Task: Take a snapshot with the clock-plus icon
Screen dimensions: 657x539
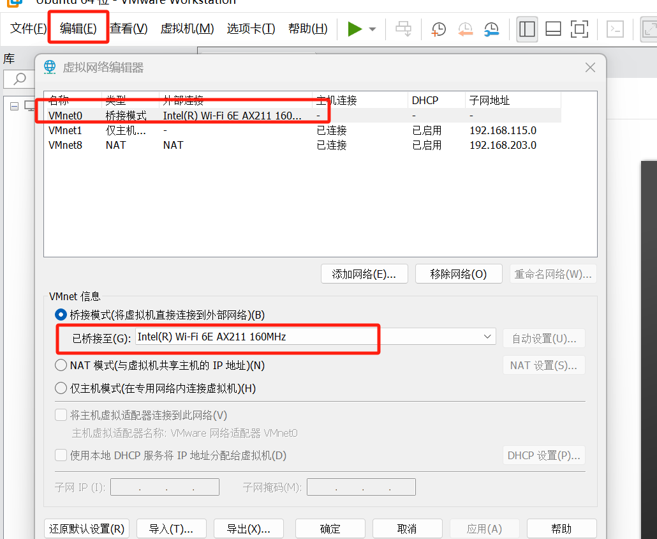Action: (x=439, y=29)
